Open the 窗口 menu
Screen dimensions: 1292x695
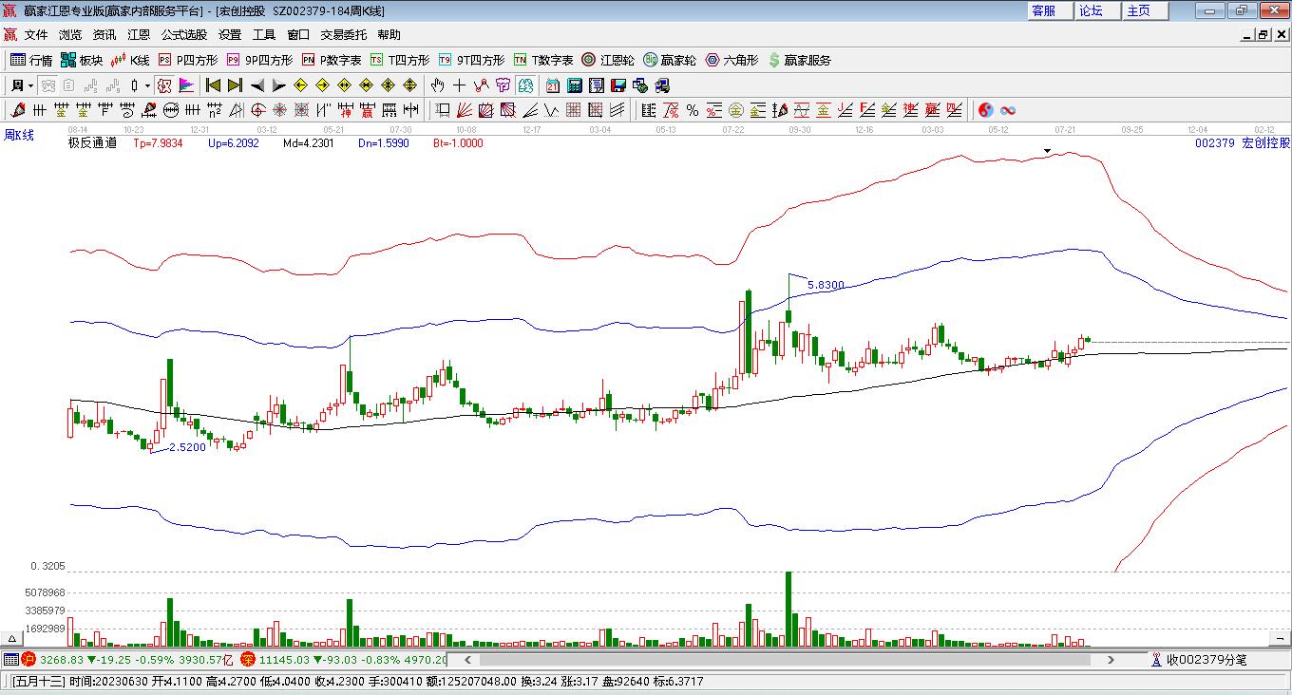click(x=298, y=35)
